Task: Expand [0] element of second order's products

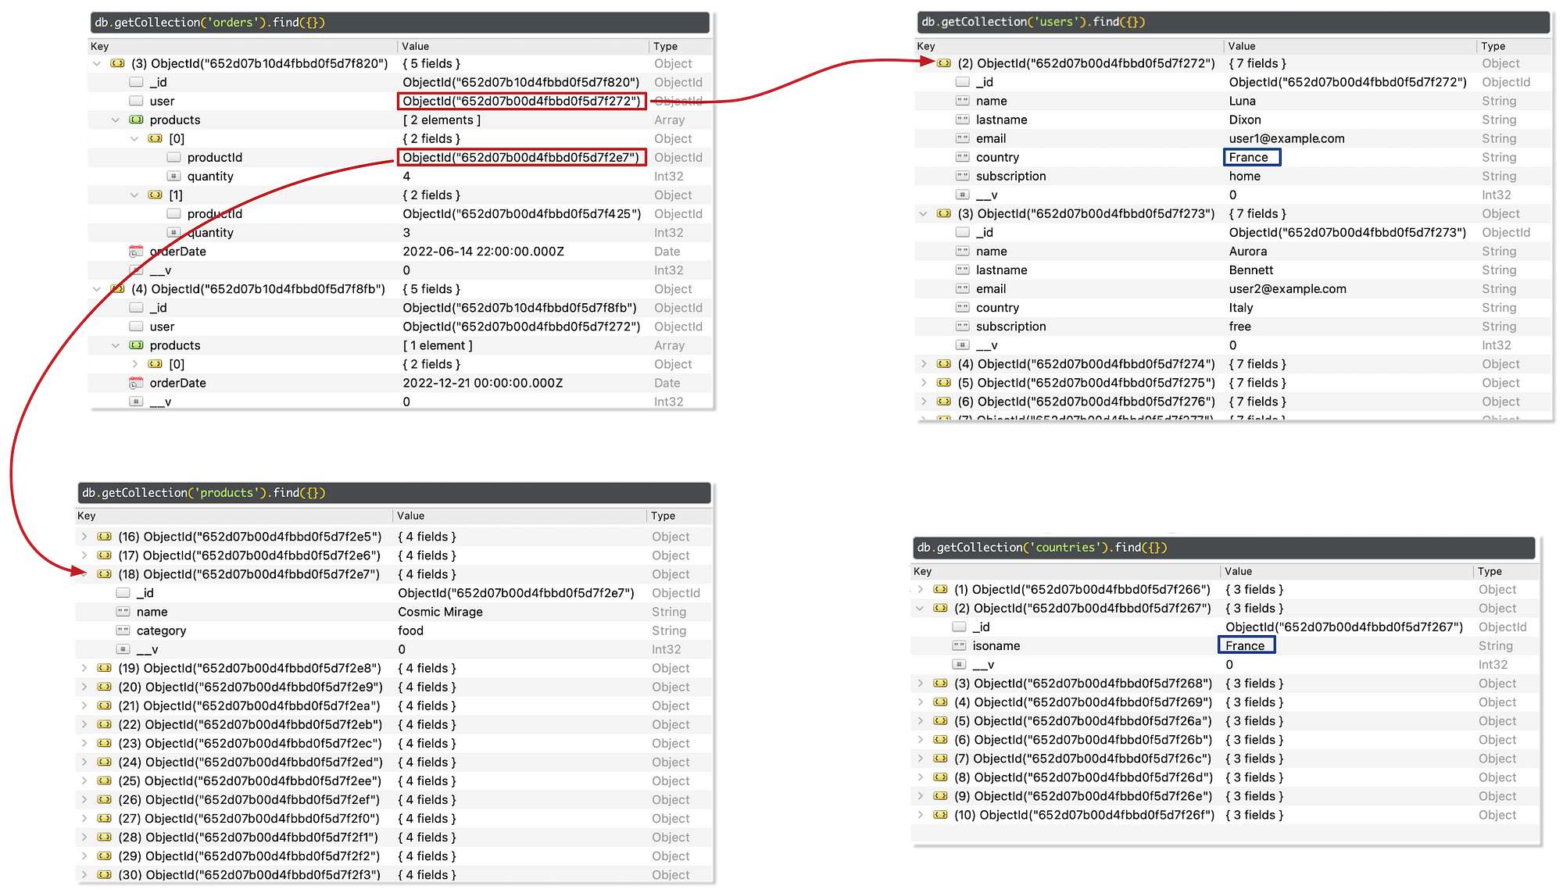Action: pyautogui.click(x=135, y=364)
